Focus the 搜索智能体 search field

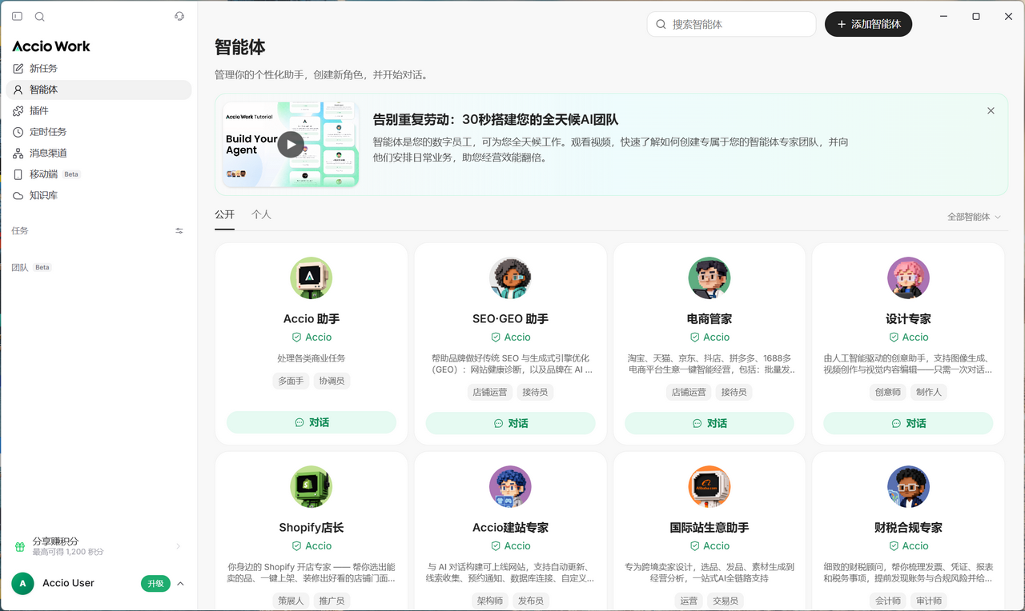[x=731, y=24]
